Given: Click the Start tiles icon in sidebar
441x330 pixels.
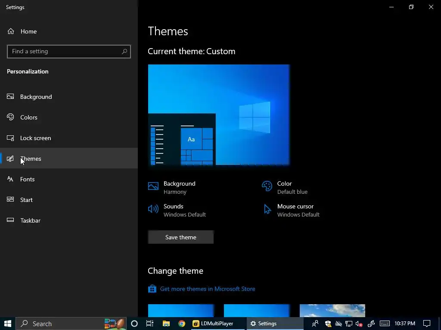Looking at the screenshot, I should pos(10,199).
